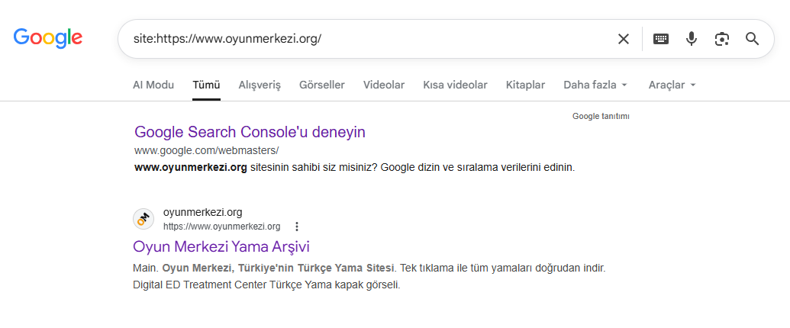Click the https://www.oyunmerkezi.org result URL
The height and width of the screenshot is (328, 790).
tap(221, 227)
